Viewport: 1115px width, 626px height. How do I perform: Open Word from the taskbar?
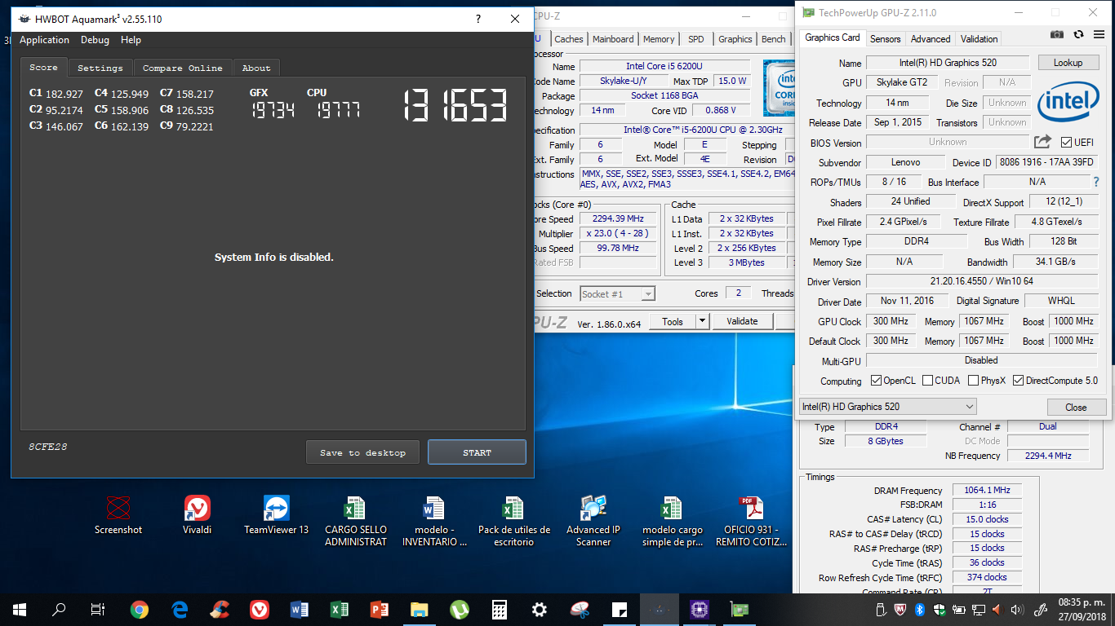(x=299, y=610)
